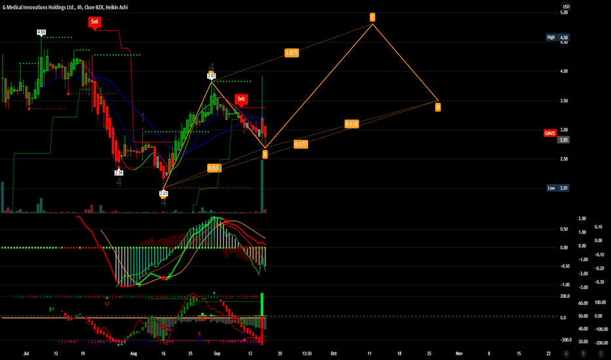The height and width of the screenshot is (360, 611).
Task: Click the tall volume bar near September 16
Action: pos(262,186)
